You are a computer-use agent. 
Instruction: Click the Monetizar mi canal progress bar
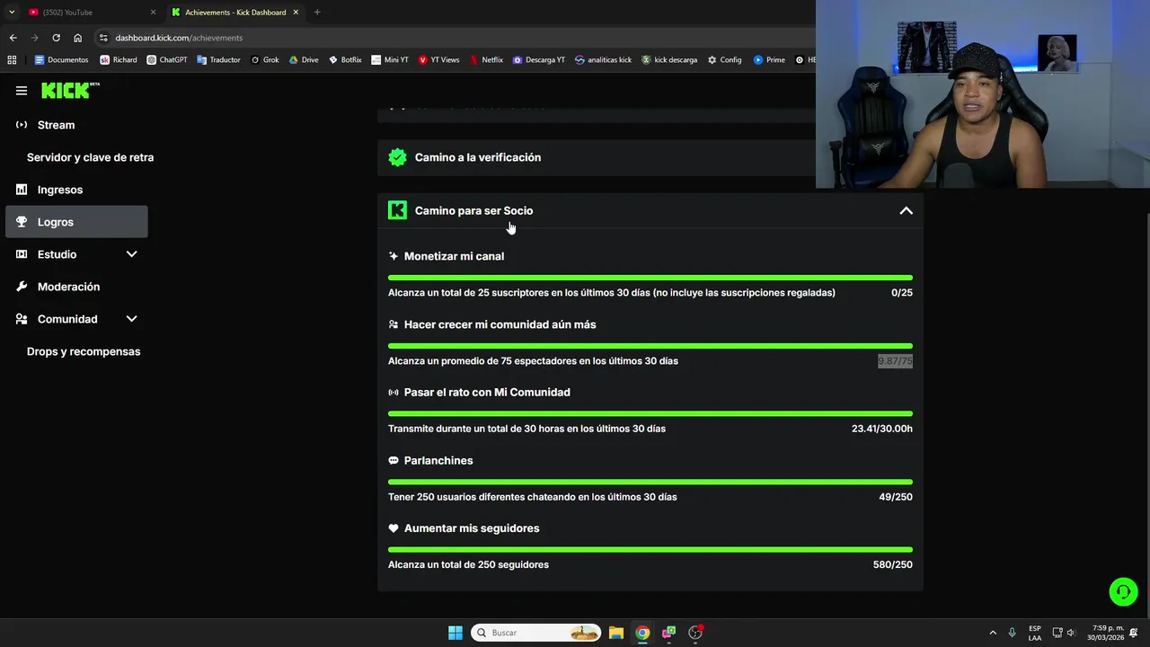coord(650,278)
